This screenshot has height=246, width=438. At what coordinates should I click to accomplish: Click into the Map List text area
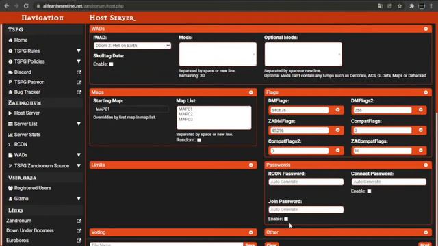coord(214,118)
